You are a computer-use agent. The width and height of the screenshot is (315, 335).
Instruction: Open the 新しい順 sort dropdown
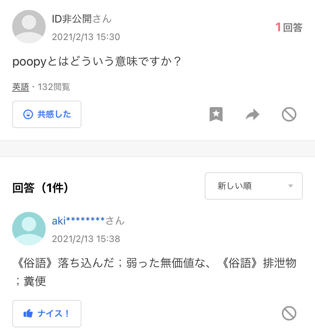pos(254,186)
